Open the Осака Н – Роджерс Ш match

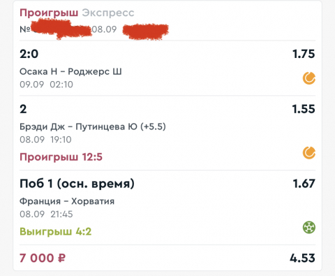[x=70, y=71]
